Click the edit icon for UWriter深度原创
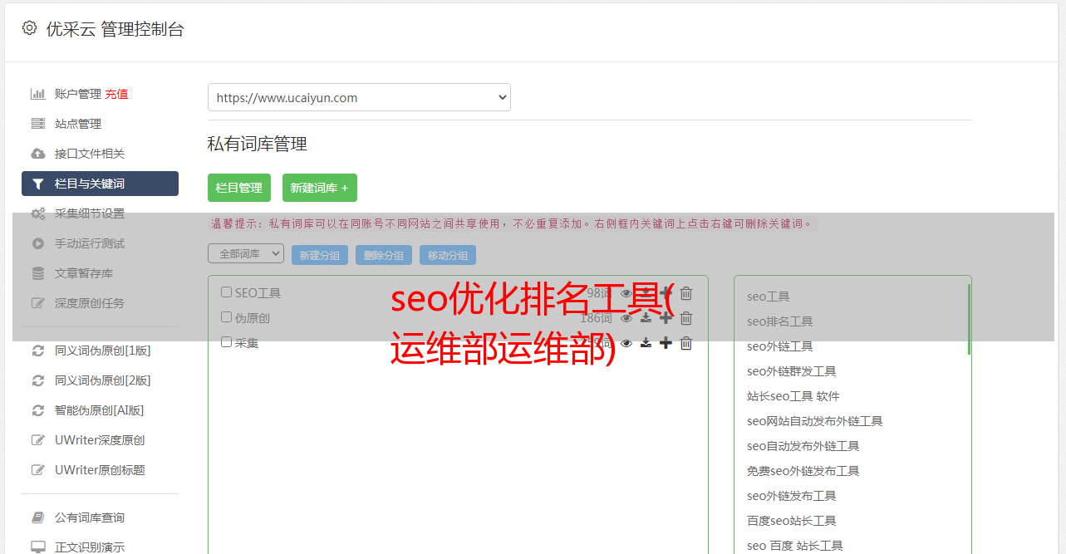 coord(38,440)
